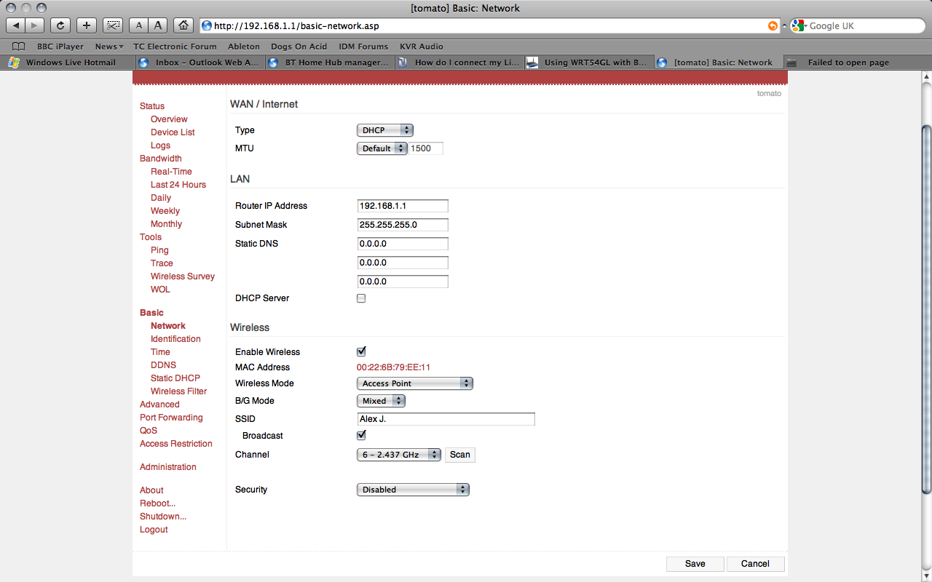Open the WAN Type DHCP dropdown
The image size is (932, 582).
(384, 130)
